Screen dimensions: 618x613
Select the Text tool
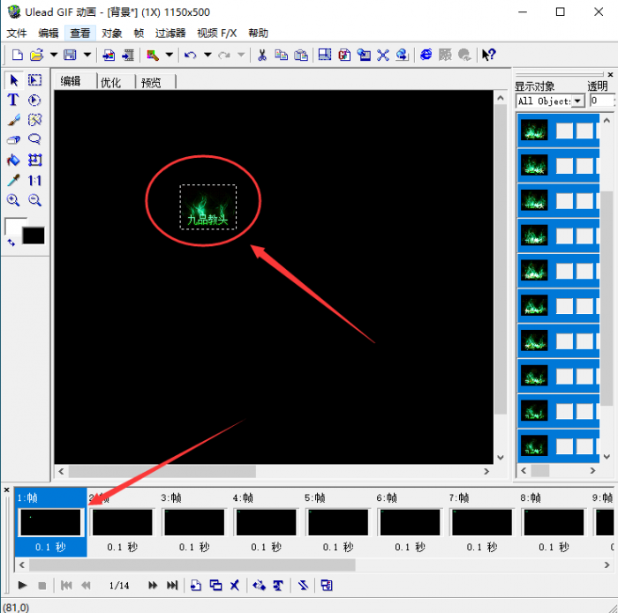point(13,101)
